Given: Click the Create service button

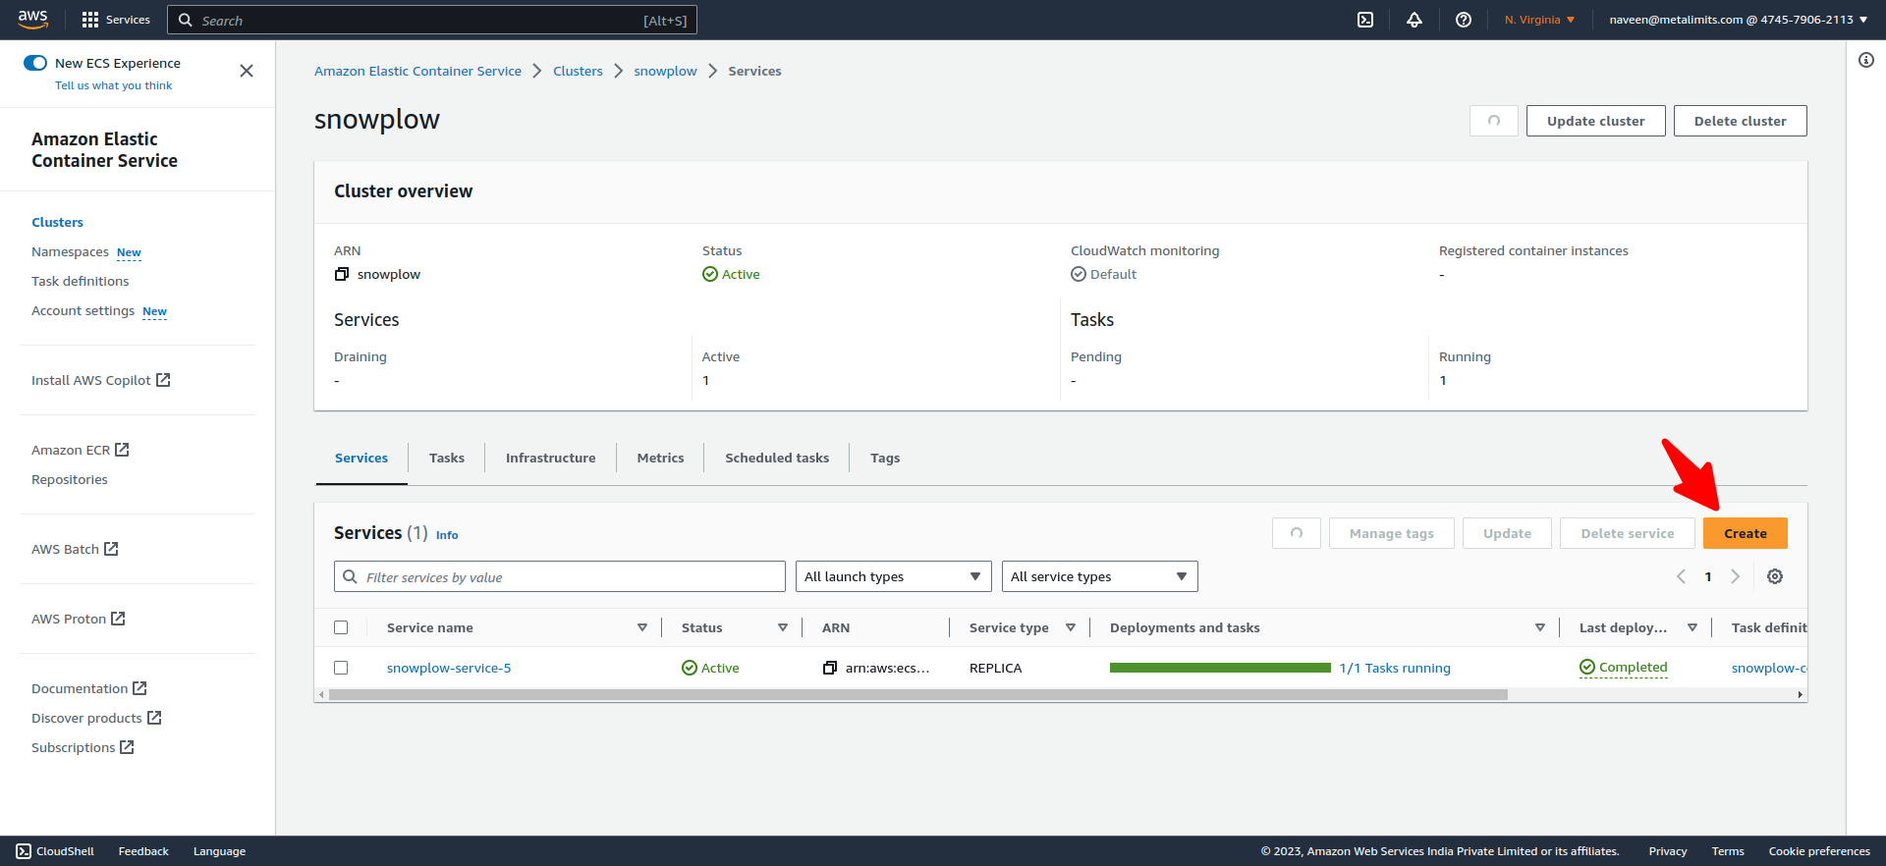Looking at the screenshot, I should [1746, 533].
